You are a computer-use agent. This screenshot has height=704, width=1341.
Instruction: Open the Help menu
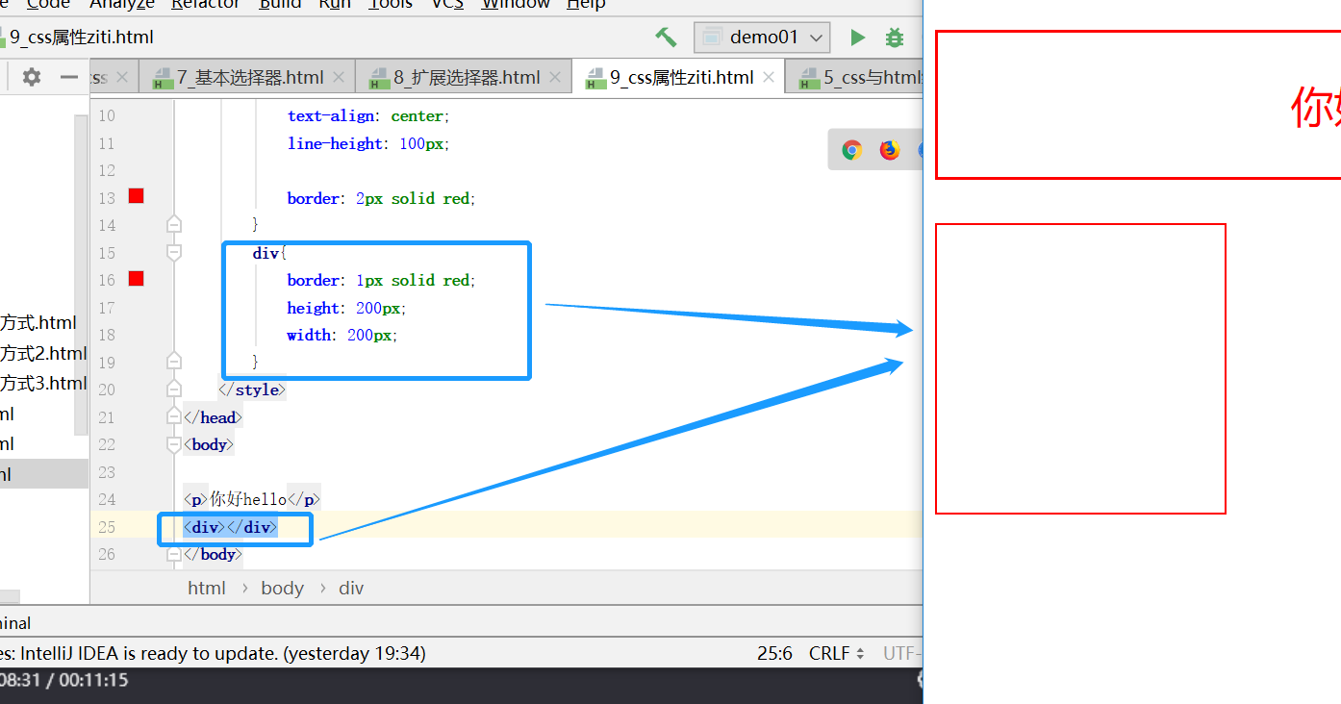586,4
